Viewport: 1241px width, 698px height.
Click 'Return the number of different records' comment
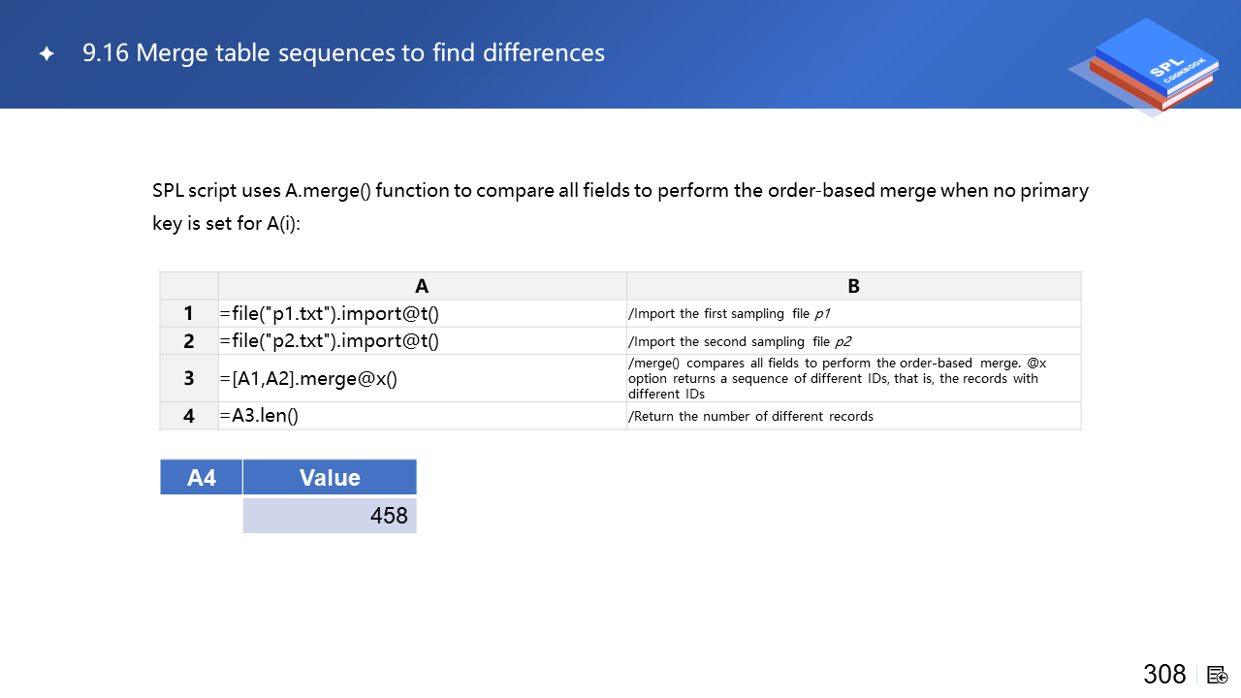pyautogui.click(x=751, y=416)
